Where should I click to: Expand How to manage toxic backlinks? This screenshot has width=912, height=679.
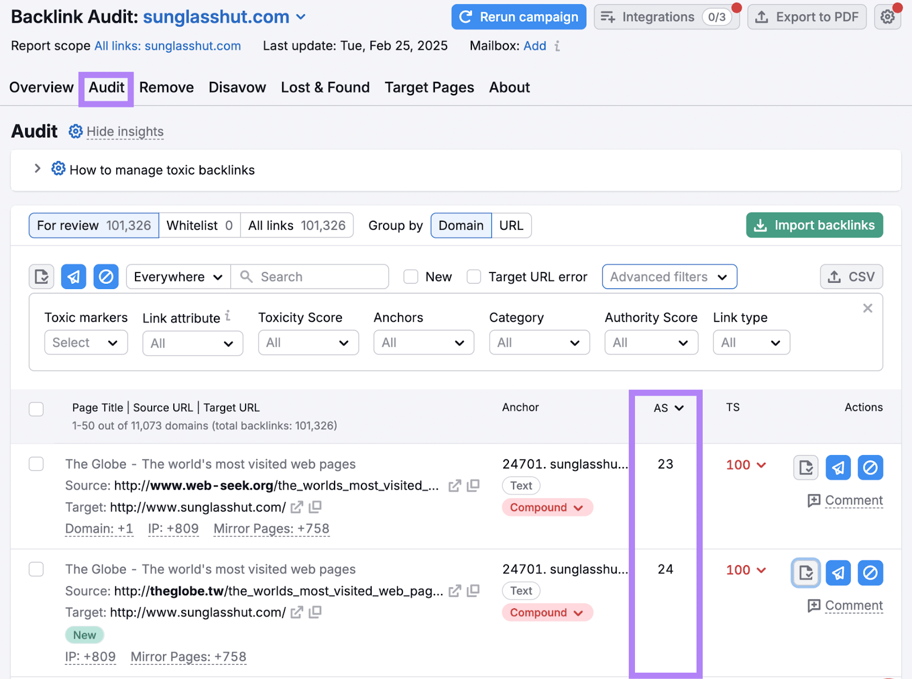(x=38, y=169)
